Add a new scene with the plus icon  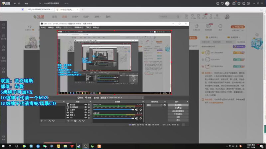pyautogui.click(x=42, y=121)
